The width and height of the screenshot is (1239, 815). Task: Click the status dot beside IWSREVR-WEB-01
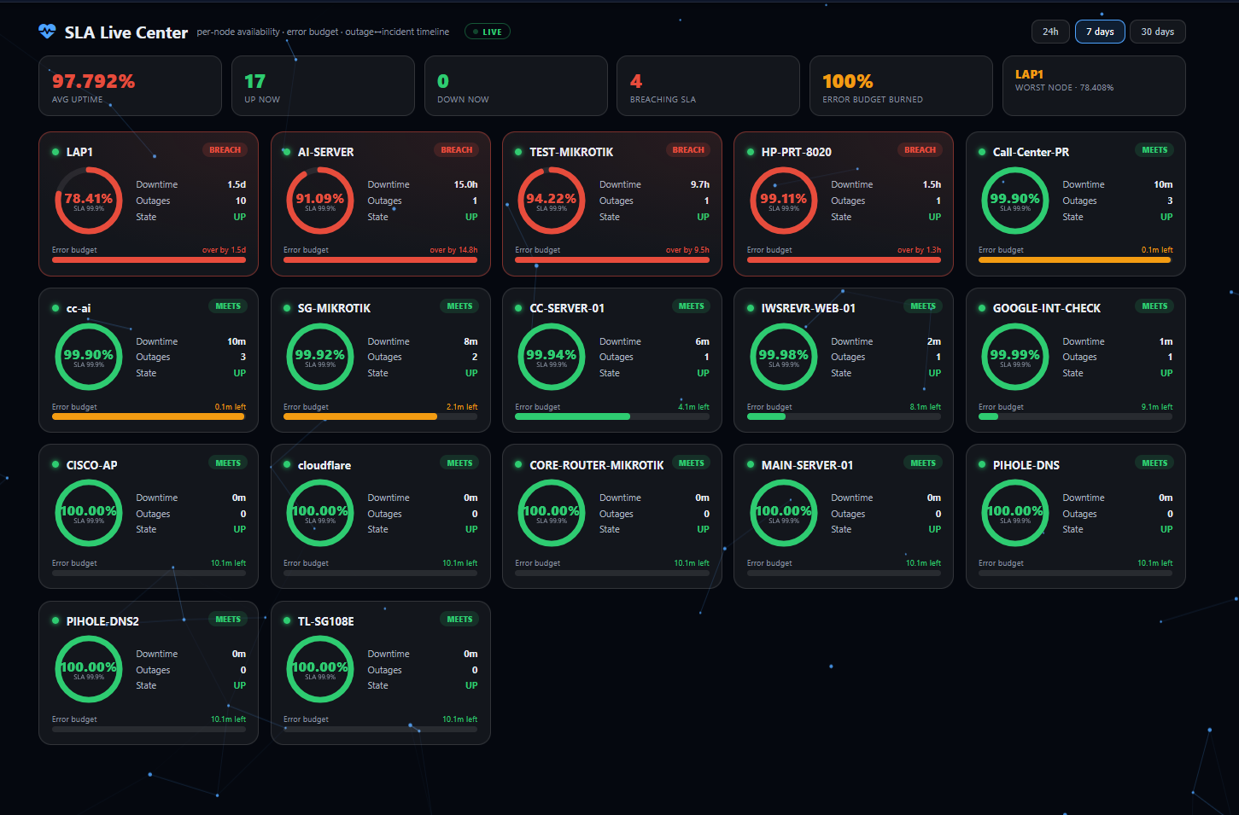pyautogui.click(x=751, y=308)
